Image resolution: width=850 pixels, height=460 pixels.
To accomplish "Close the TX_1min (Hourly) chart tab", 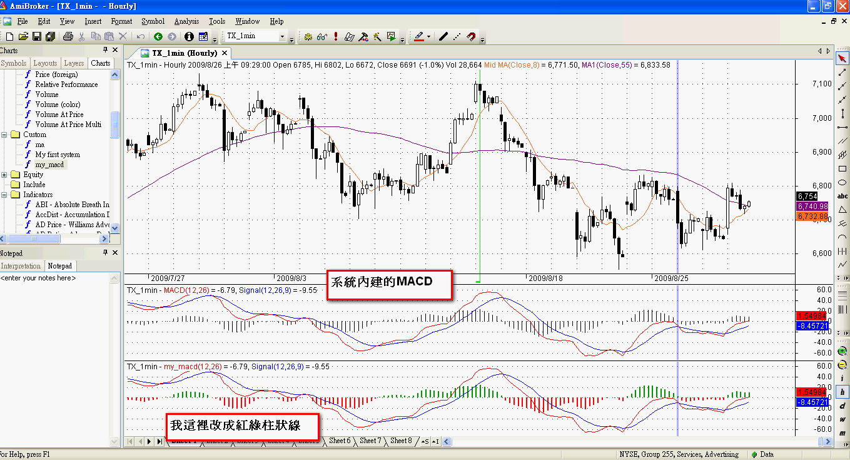I will (225, 53).
